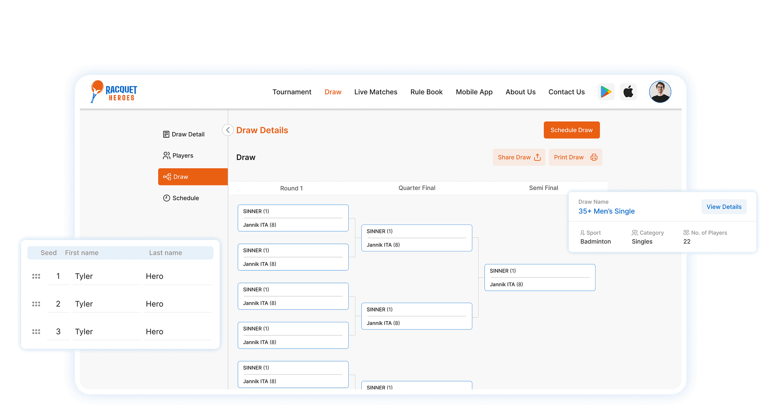Click the drag handle for seed 2
Screen dimensions: 761x411
[36, 304]
